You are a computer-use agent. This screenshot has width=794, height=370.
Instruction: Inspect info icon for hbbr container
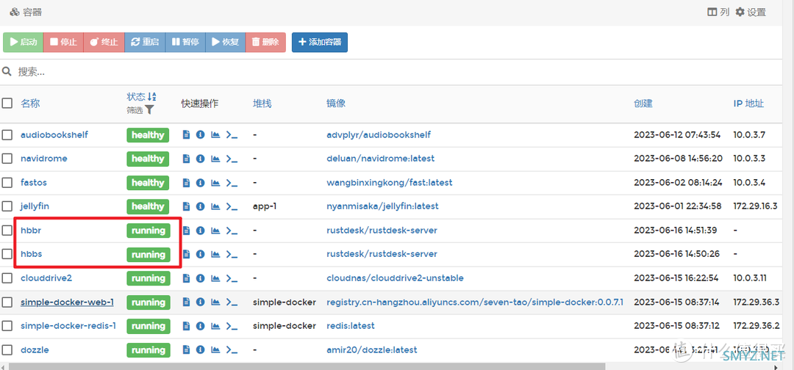pyautogui.click(x=201, y=231)
